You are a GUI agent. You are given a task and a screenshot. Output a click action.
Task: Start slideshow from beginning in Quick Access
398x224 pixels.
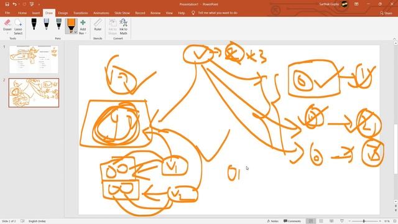(x=32, y=4)
